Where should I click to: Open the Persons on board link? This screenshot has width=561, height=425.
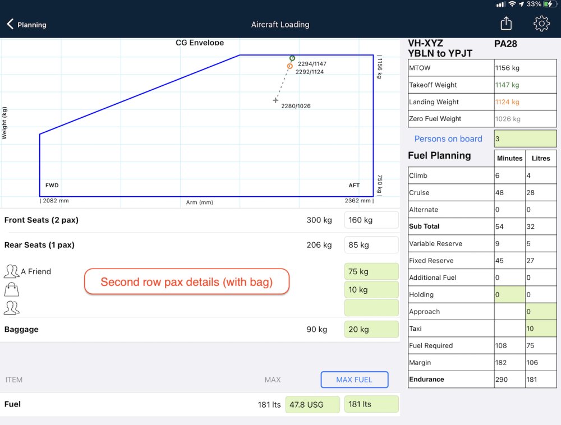pos(448,138)
